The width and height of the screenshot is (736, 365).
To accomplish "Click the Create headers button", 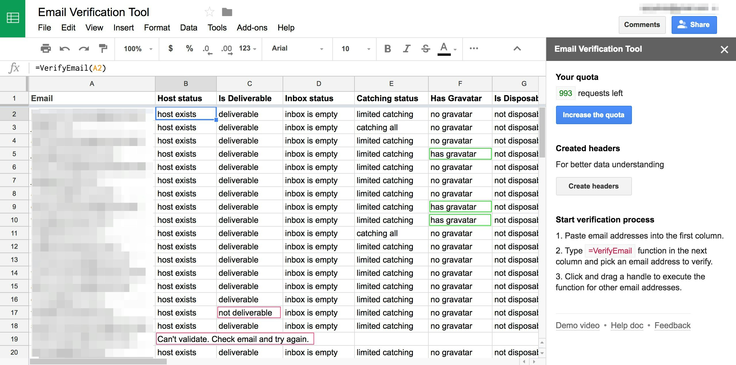I will [x=594, y=186].
